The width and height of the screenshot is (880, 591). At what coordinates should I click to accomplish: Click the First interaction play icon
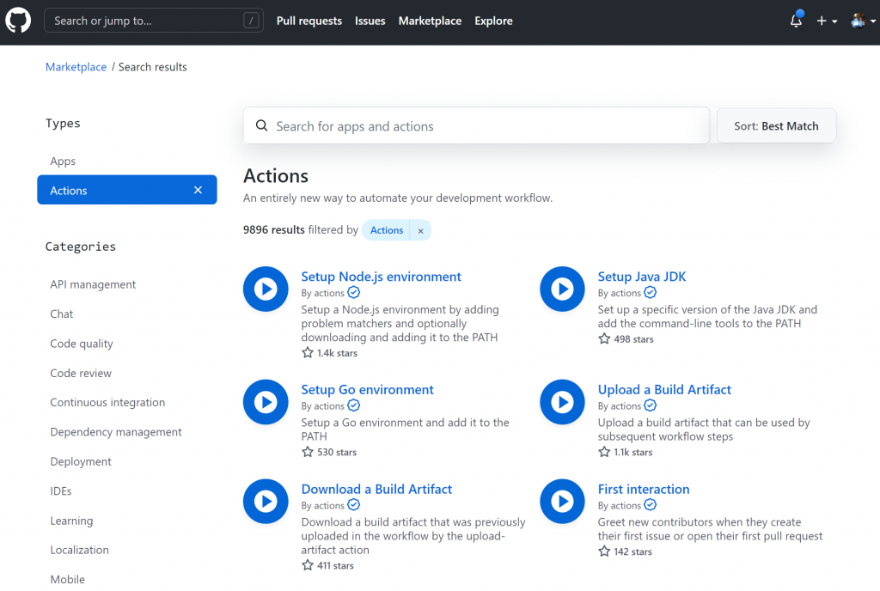562,502
